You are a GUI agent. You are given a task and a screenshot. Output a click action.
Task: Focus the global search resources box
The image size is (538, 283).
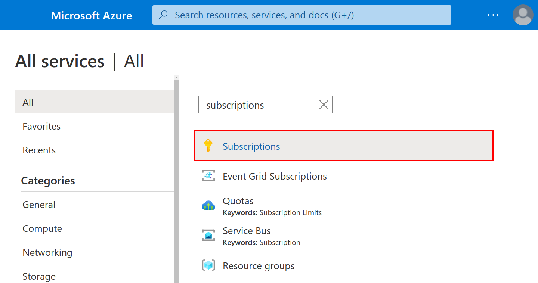302,15
